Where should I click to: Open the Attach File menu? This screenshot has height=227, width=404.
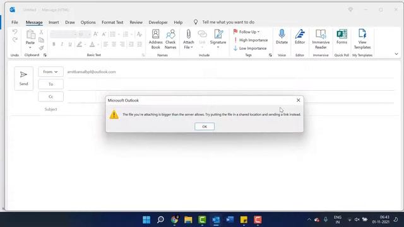point(188,39)
